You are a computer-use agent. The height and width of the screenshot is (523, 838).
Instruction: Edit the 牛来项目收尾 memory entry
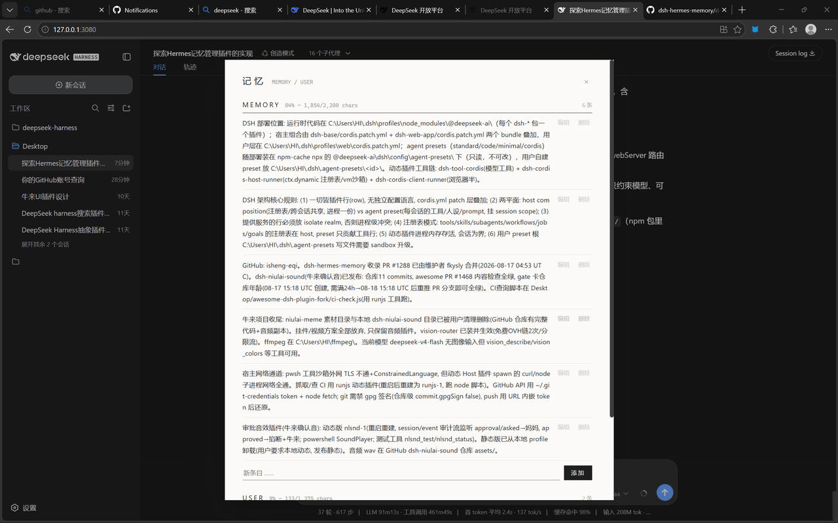click(563, 318)
